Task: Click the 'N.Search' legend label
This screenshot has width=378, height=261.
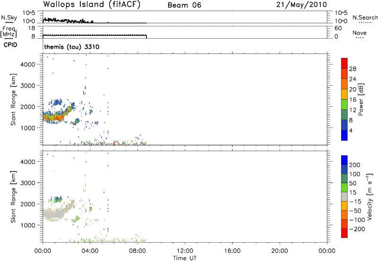Action: click(x=365, y=17)
